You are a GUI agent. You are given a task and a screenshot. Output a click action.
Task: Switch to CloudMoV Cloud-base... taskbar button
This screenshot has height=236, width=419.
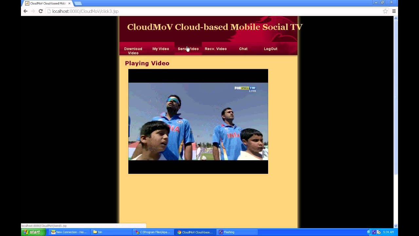pos(195,232)
